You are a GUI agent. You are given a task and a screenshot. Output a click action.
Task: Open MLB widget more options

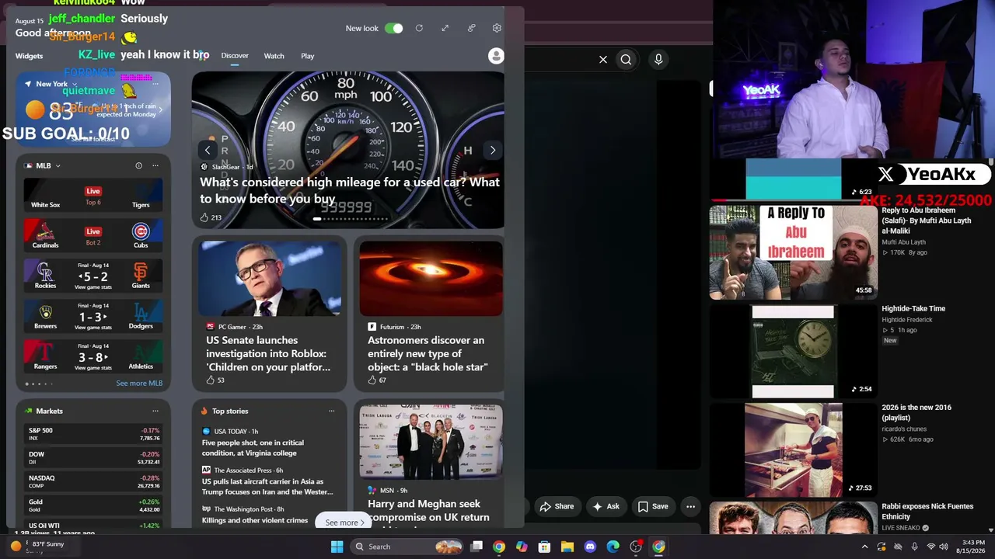coord(155,165)
